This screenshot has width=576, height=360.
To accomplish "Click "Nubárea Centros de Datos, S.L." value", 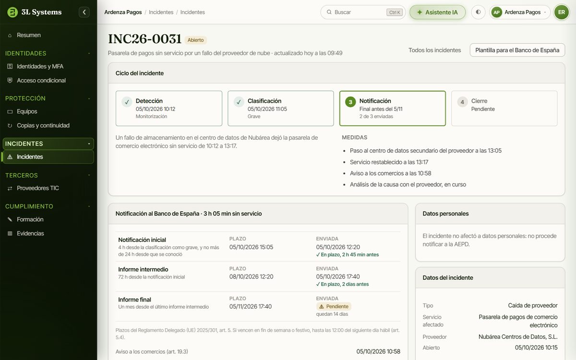I will (518, 337).
